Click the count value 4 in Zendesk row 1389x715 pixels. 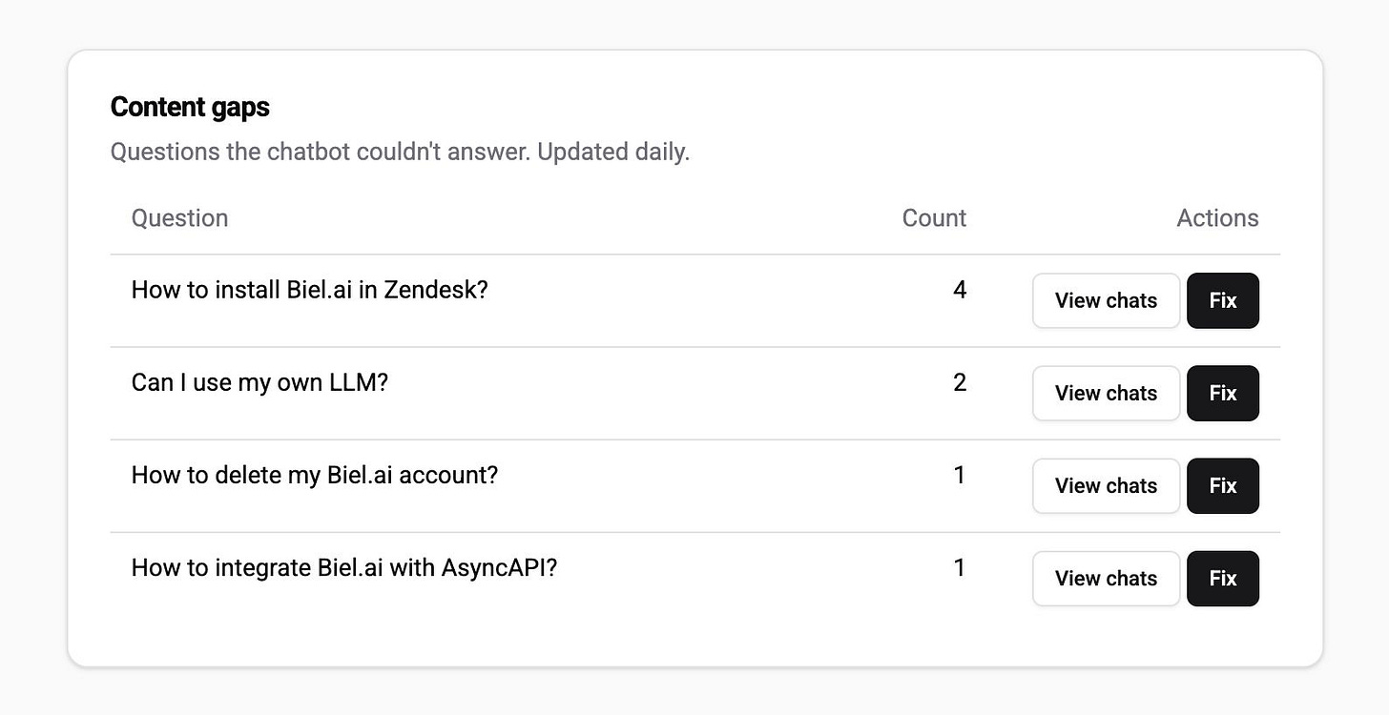[960, 290]
